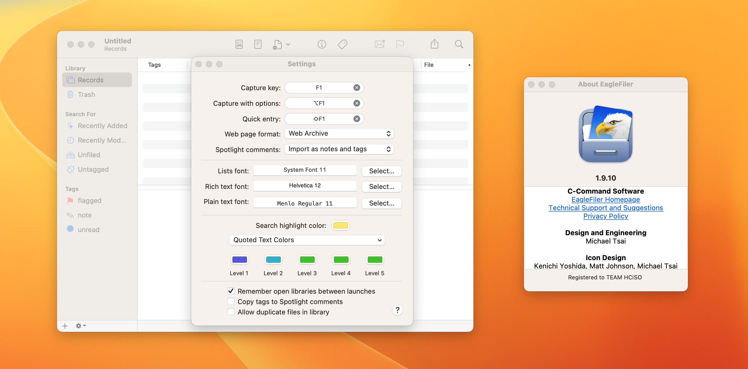Viewport: 748px width, 369px height.
Task: Click the Quick entry shortcut field
Action: (319, 119)
